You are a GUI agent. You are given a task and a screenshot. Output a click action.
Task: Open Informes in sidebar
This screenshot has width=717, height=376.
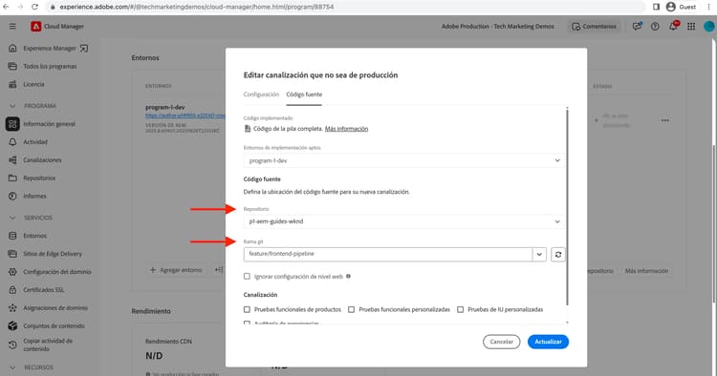34,197
